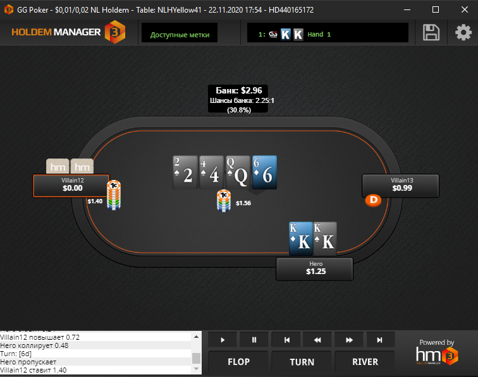Click the Holdem Manager 3 logo
This screenshot has height=377, width=478.
(68, 32)
